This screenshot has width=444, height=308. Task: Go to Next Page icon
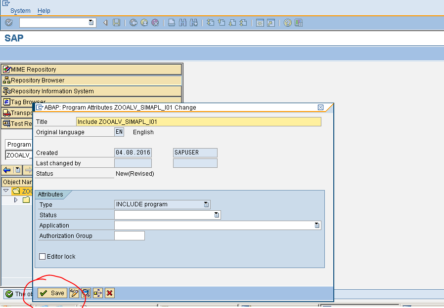pyautogui.click(x=232, y=23)
